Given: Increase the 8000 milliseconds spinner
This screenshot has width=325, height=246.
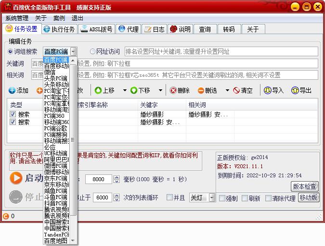Looking at the screenshot, I should pos(117,177).
